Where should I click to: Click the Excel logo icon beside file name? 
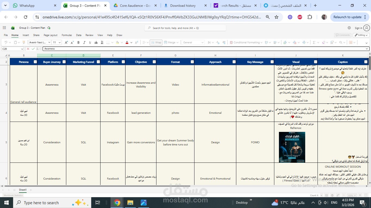tap(13, 28)
